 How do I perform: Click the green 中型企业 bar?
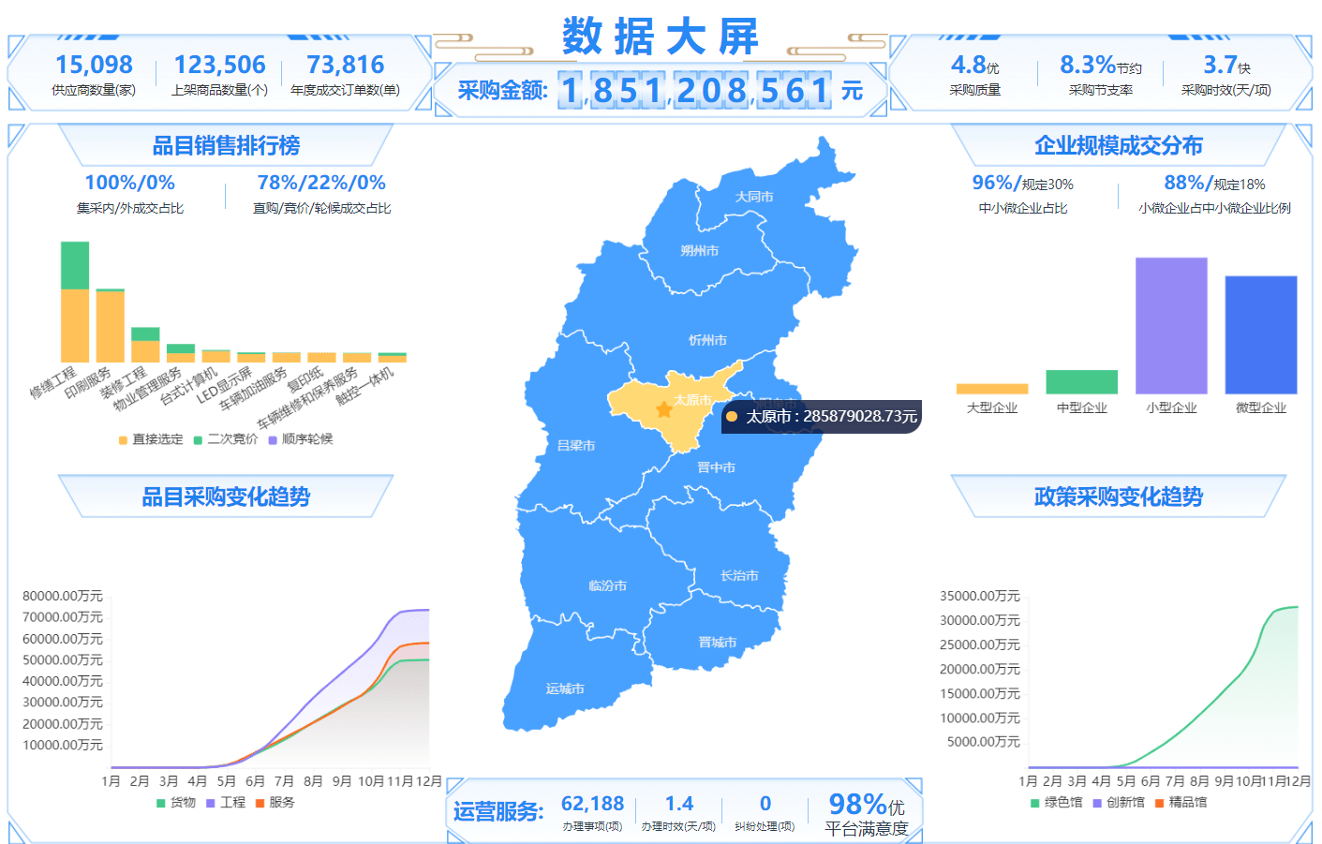(x=1082, y=382)
